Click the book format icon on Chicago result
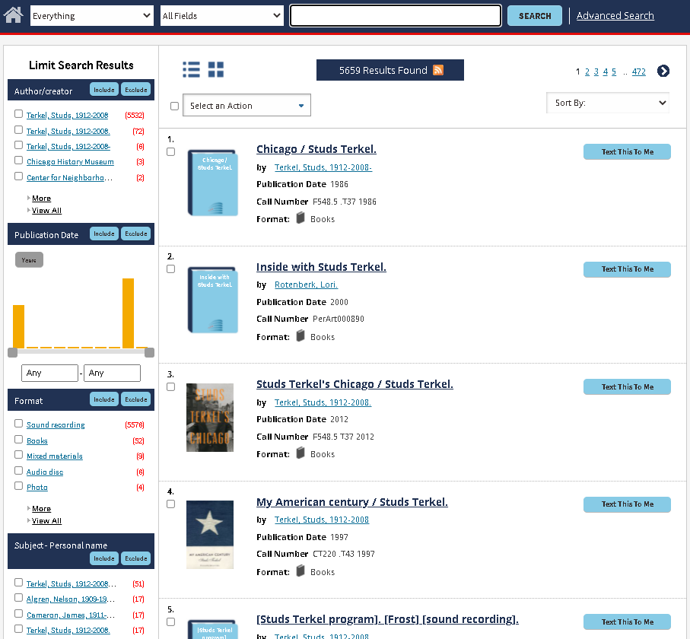Viewport: 690px width, 639px height. pos(300,218)
